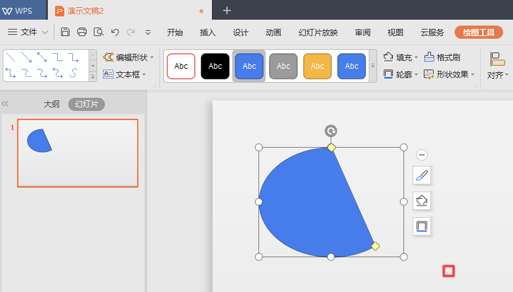
Task: Switch to the 幻灯片 pane view
Action: pyautogui.click(x=87, y=104)
